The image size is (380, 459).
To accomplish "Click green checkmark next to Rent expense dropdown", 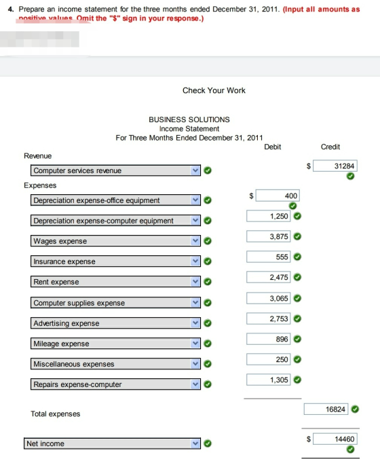I will click(208, 282).
